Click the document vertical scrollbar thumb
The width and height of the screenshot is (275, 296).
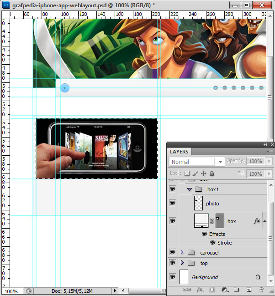(270, 97)
